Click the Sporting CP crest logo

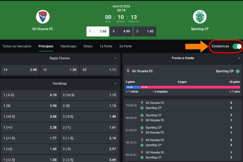pos(200,17)
